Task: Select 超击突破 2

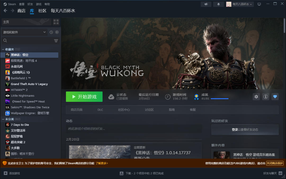Action: (29, 142)
